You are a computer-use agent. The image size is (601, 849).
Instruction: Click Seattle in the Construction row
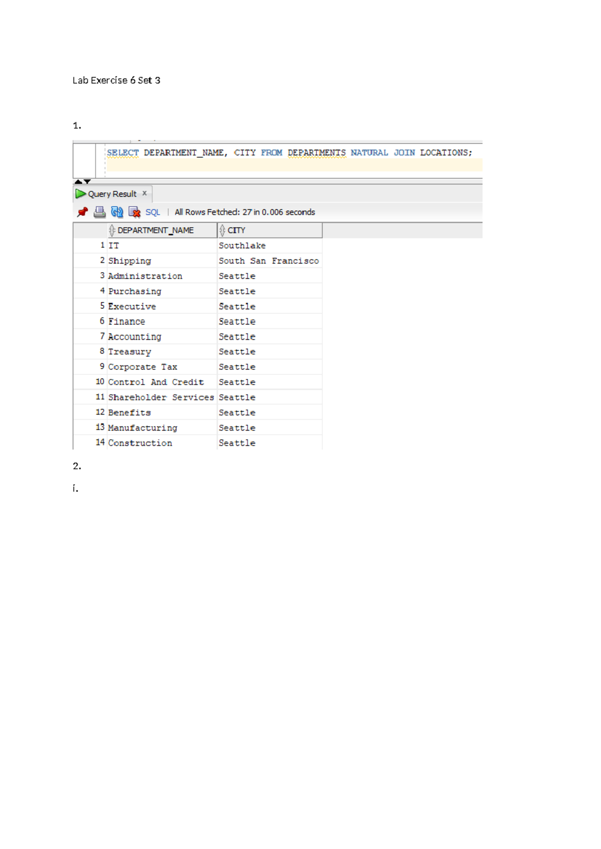click(x=270, y=443)
